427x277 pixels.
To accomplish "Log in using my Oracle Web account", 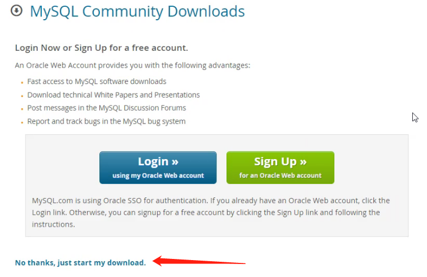I will 158,168.
